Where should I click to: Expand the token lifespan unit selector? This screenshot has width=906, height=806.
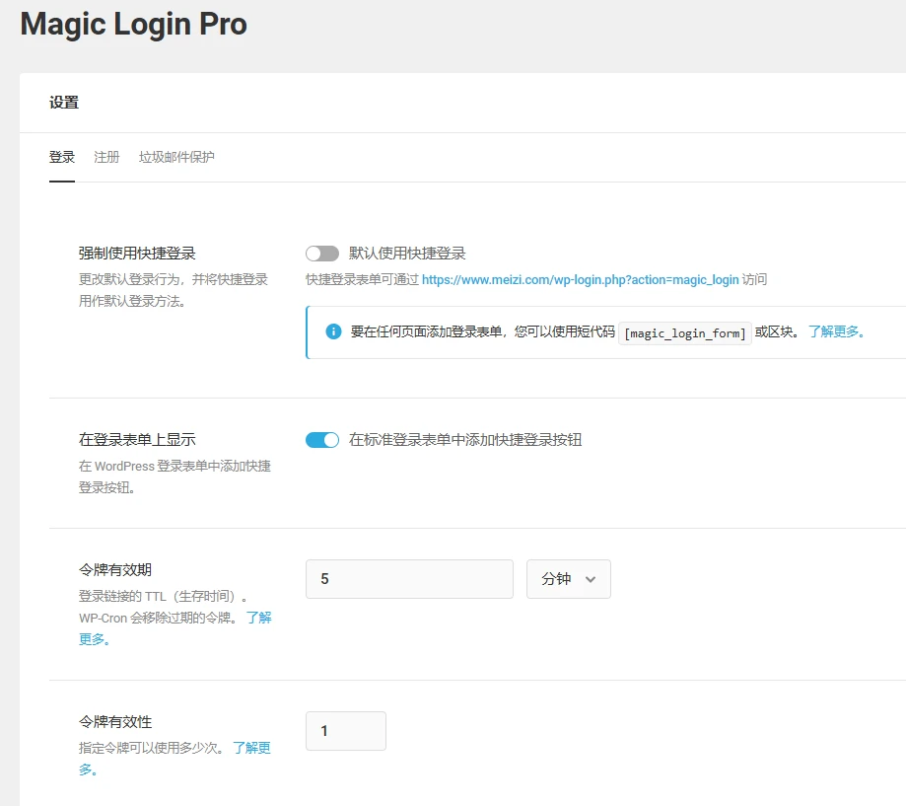[569, 579]
